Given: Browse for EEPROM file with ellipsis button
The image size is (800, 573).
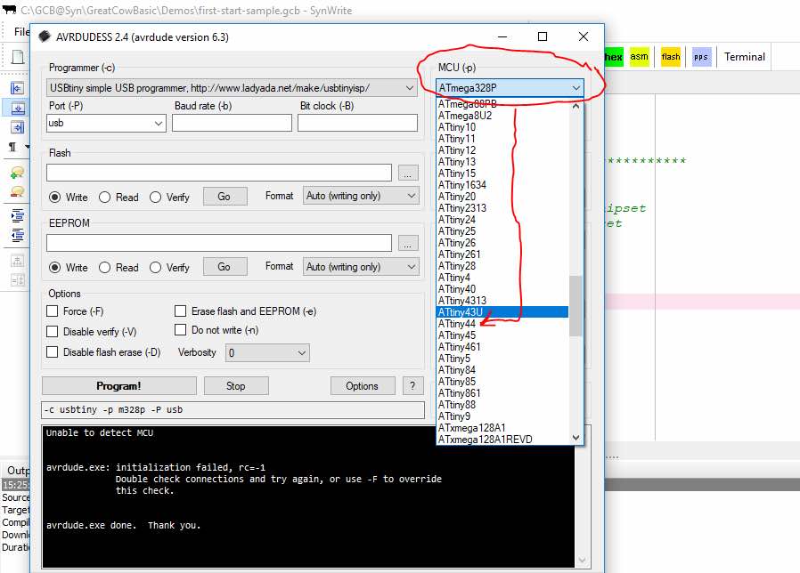Looking at the screenshot, I should coord(408,243).
